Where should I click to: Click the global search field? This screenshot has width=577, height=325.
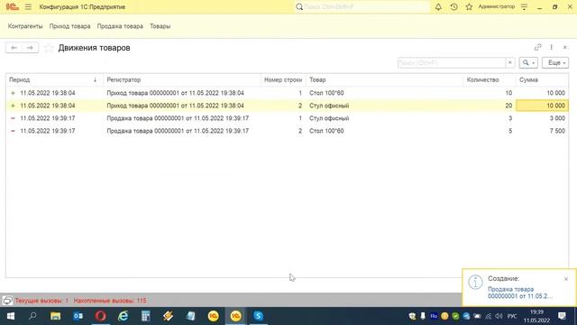tap(362, 6)
